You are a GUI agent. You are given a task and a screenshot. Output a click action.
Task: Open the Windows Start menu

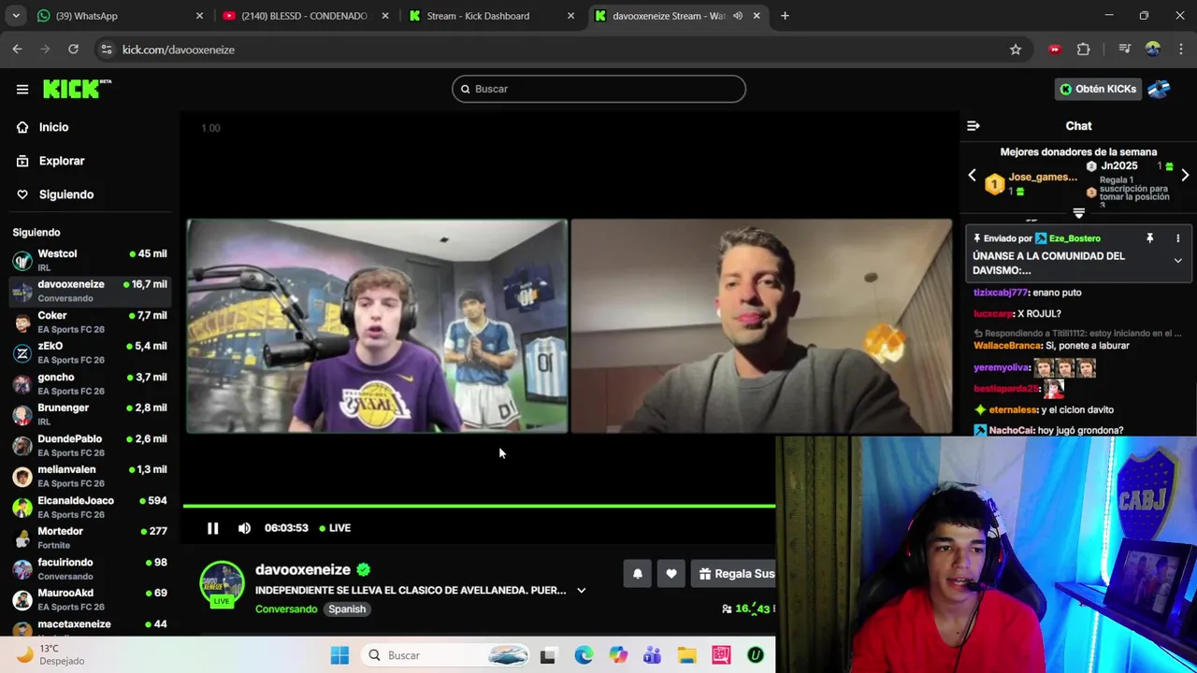(x=339, y=655)
